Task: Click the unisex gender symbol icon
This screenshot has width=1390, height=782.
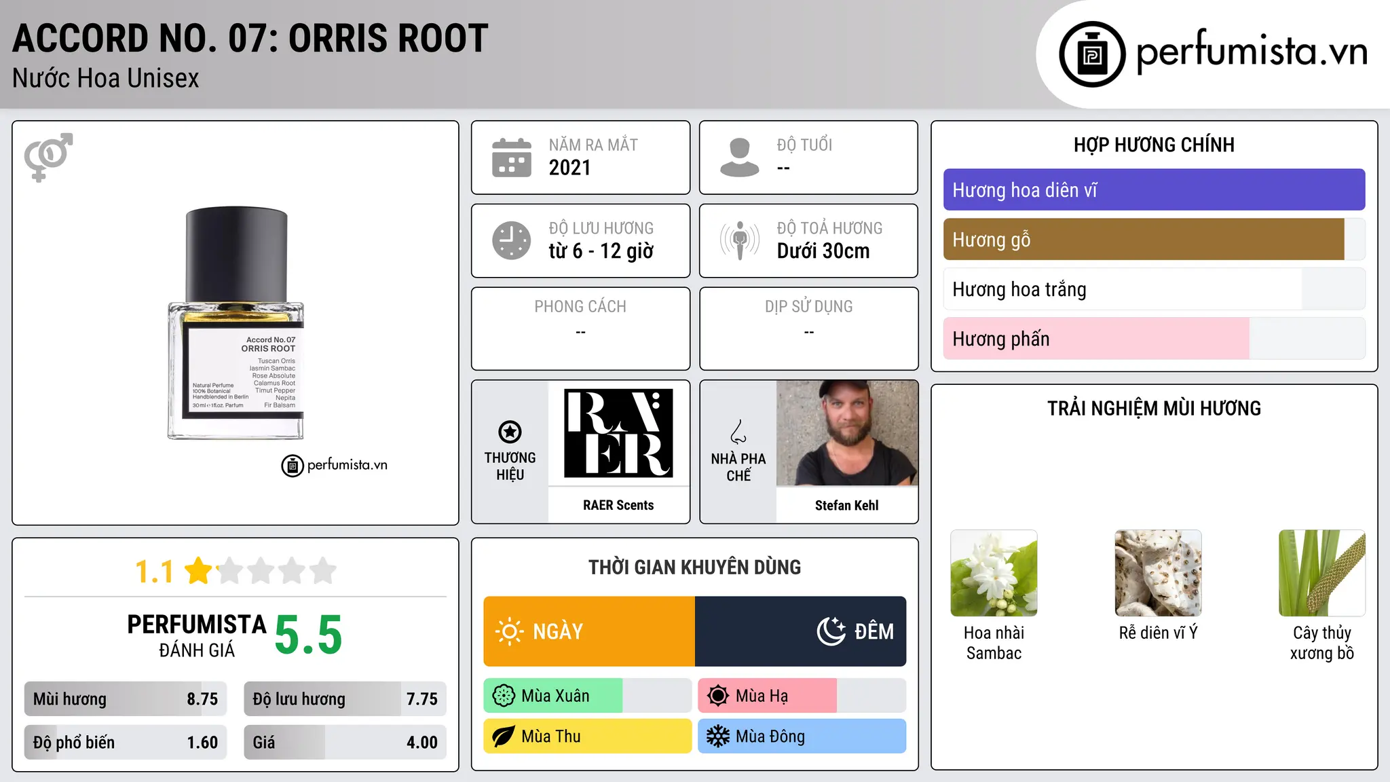Action: [48, 157]
